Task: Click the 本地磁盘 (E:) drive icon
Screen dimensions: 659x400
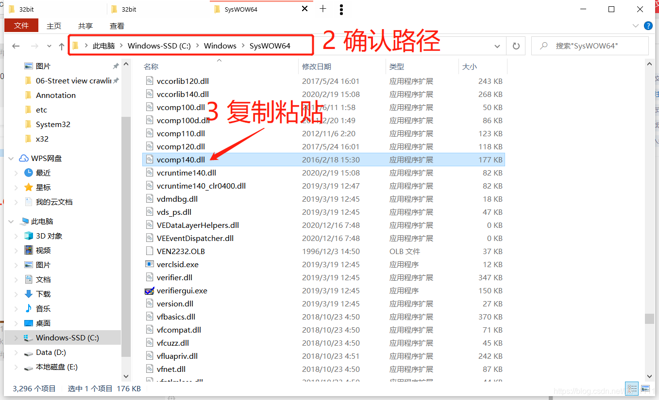Action: [29, 367]
